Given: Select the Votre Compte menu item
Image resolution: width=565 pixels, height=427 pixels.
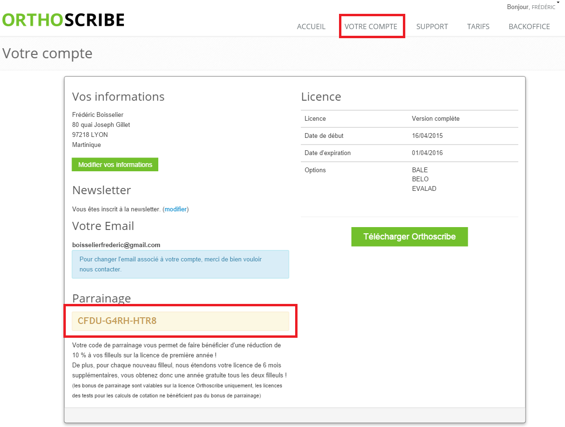Looking at the screenshot, I should 371,27.
